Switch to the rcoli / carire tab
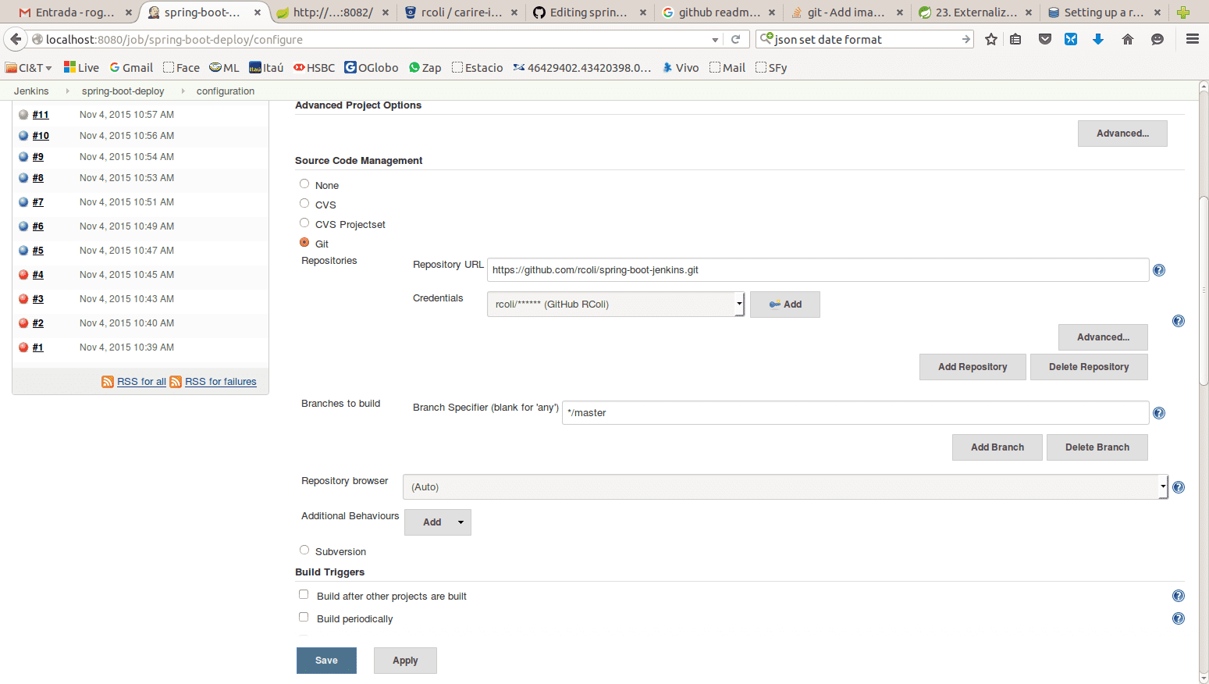This screenshot has width=1209, height=684. 460,12
